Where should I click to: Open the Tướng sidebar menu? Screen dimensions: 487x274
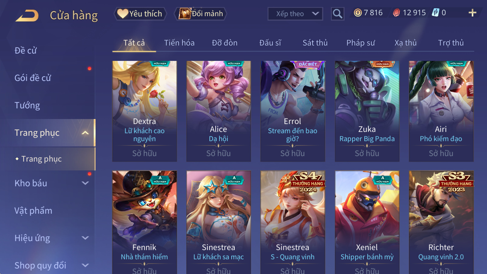pyautogui.click(x=27, y=105)
